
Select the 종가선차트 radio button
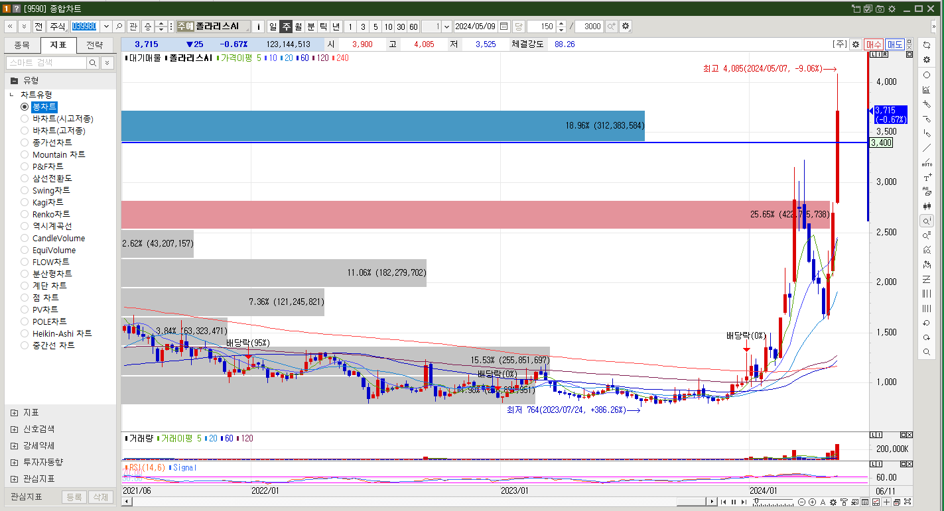[x=25, y=142]
